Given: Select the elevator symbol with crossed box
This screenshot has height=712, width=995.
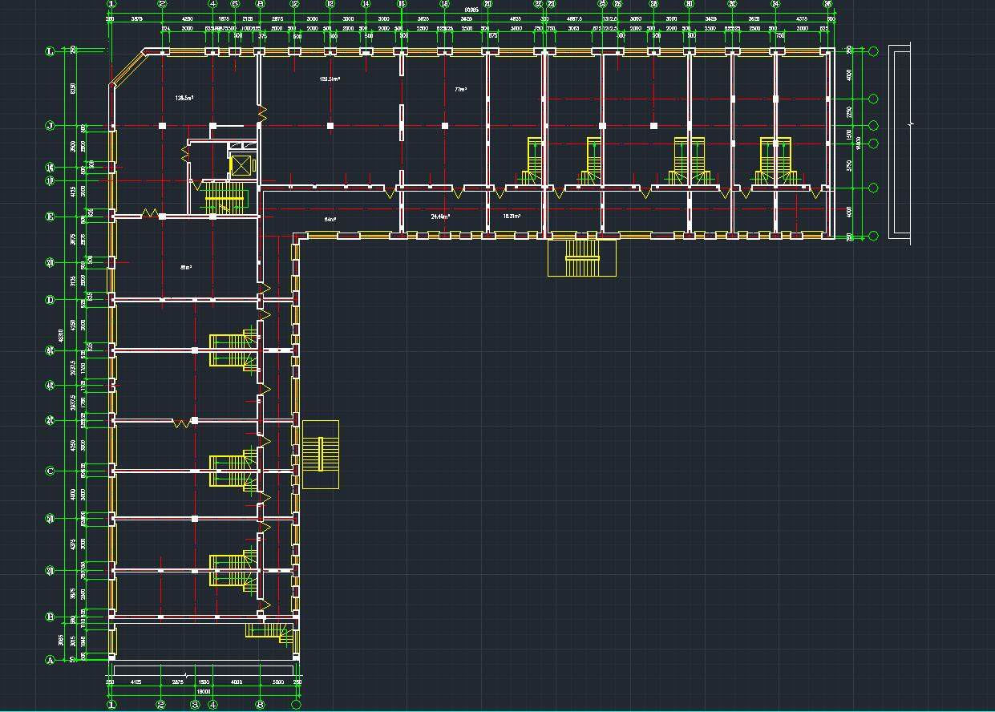Looking at the screenshot, I should click(240, 166).
